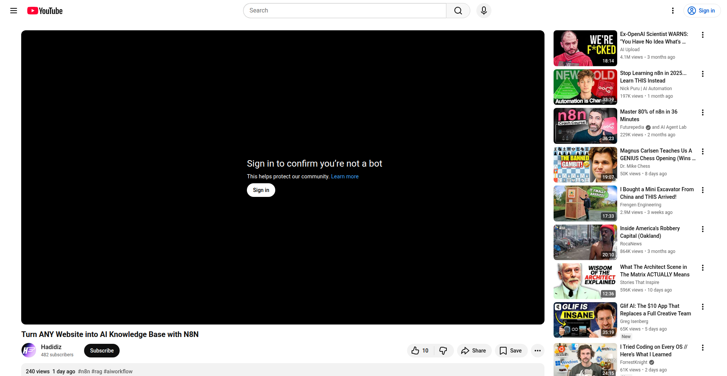Open the mini excavator crate thumbnail
This screenshot has width=727, height=376.
pos(585,203)
